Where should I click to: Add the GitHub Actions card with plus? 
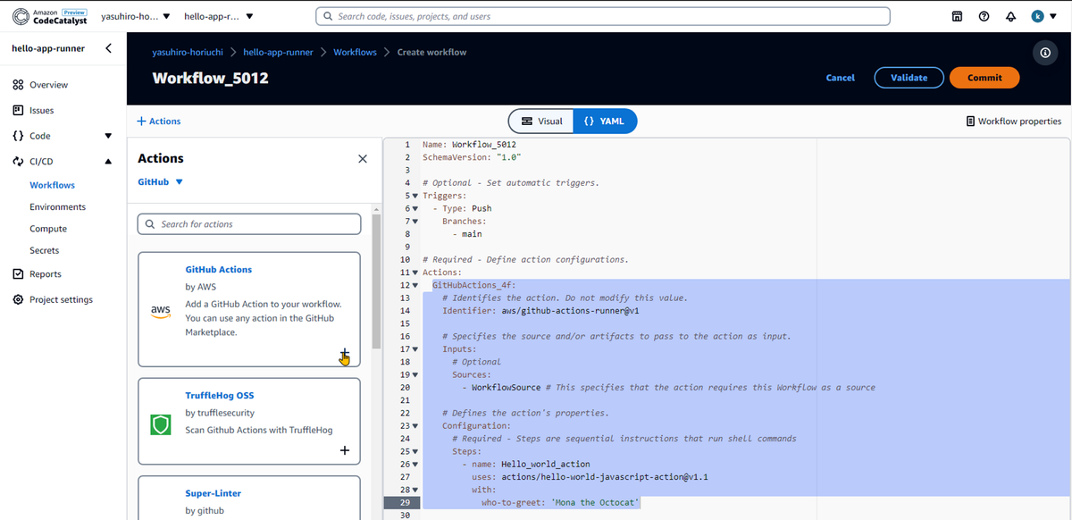[345, 353]
